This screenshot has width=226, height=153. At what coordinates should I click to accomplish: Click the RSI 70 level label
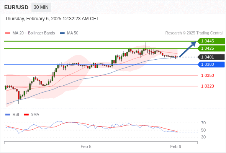pos(203,123)
